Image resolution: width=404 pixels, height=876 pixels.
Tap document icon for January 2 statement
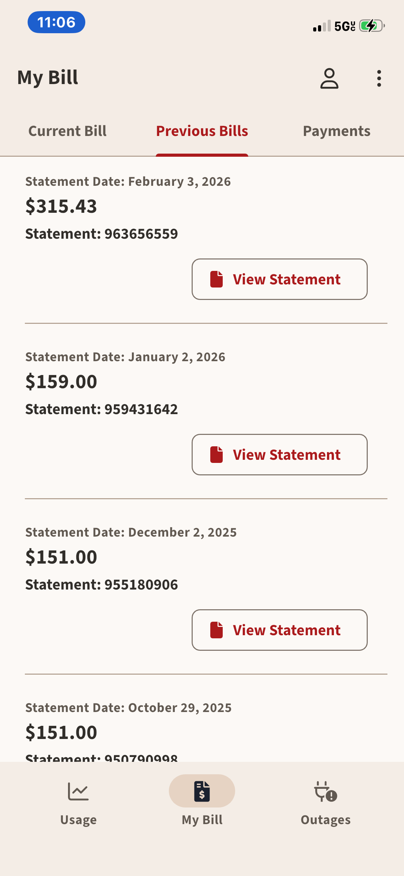[x=217, y=455]
